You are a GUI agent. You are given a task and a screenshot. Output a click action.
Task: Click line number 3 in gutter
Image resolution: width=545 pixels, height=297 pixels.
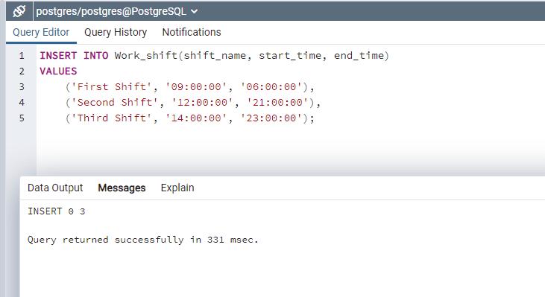(22, 87)
